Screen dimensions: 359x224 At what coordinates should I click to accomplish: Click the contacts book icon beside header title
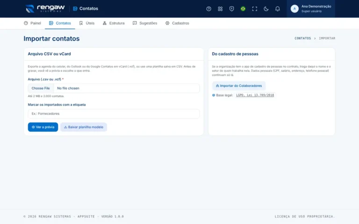pyautogui.click(x=75, y=9)
